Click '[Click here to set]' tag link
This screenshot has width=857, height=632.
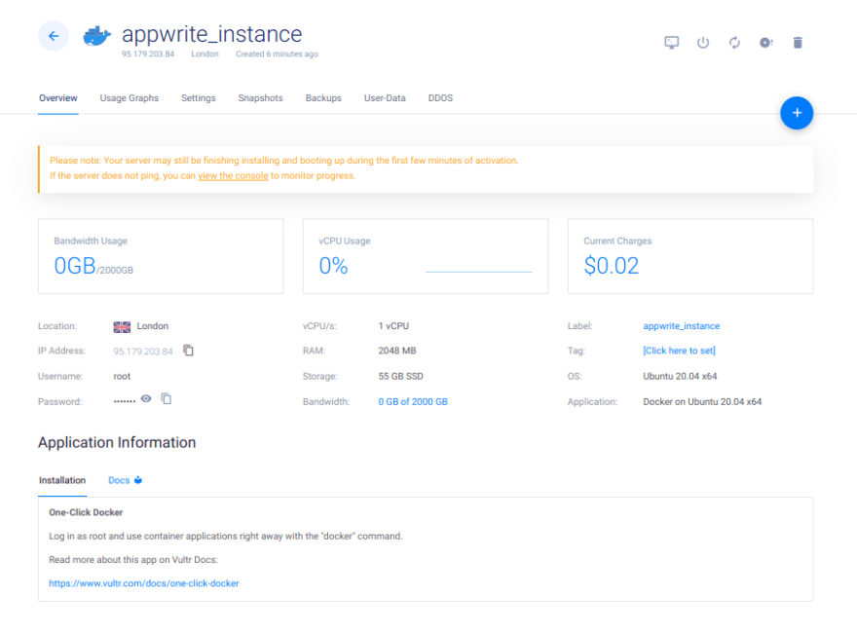pos(679,351)
